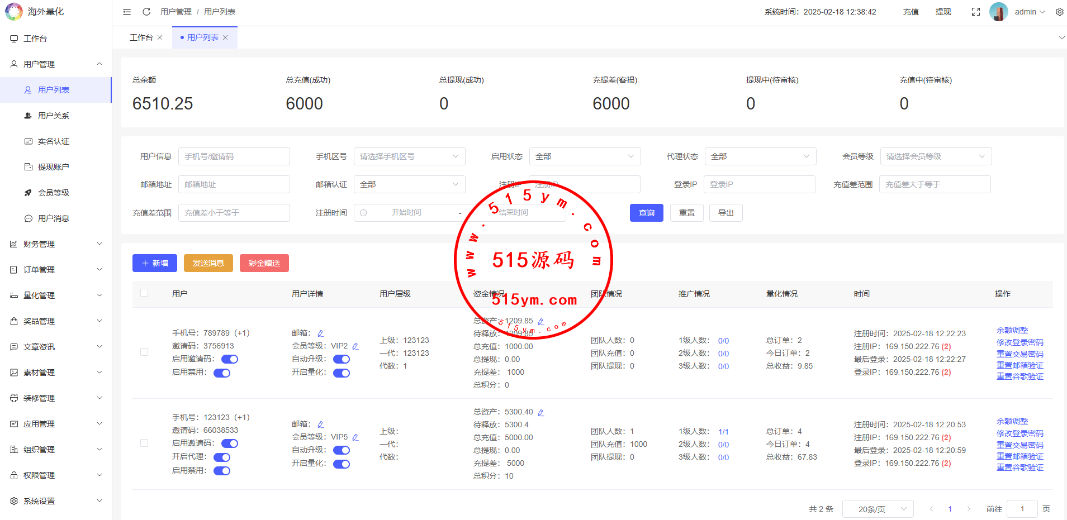Click the blue 查询 button

(x=646, y=213)
